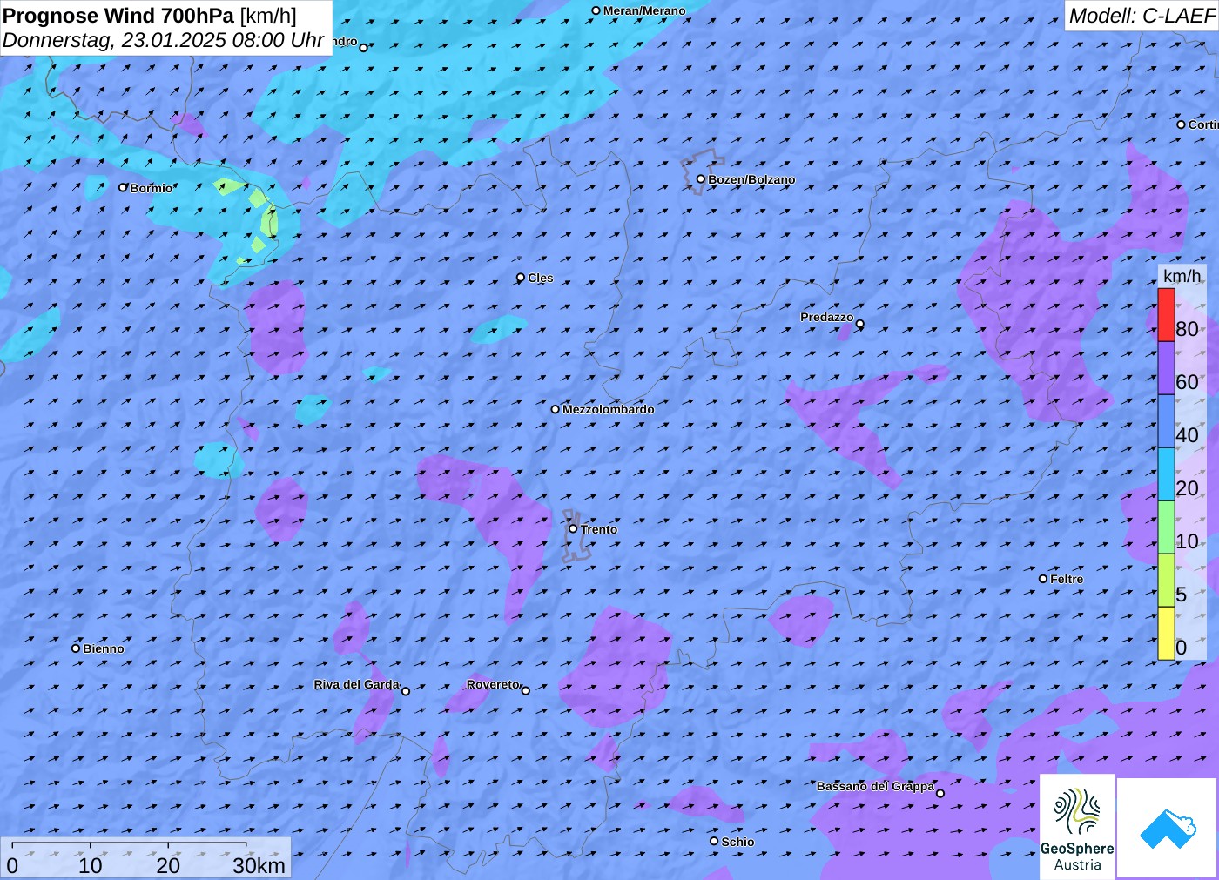
Task: Click the "Modell: C-LAEF" label
Action: pyautogui.click(x=1142, y=16)
